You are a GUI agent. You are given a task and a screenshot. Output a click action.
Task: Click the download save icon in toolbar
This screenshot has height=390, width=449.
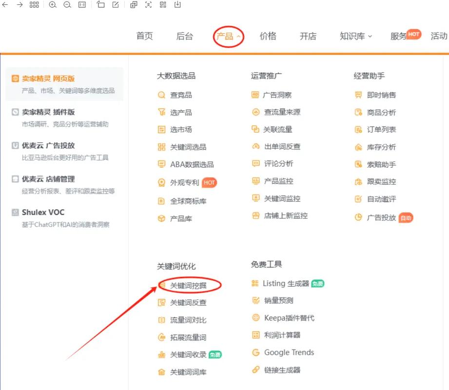(177, 5)
